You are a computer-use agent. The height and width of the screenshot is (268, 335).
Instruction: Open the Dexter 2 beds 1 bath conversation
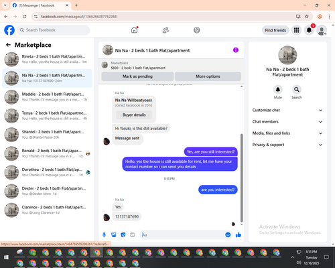click(47, 191)
